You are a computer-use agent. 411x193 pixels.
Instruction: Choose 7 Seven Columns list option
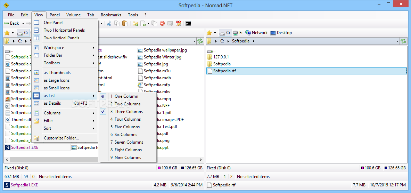coord(128,142)
